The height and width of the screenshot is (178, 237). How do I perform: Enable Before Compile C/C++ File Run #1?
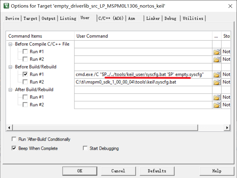coord(25,52)
